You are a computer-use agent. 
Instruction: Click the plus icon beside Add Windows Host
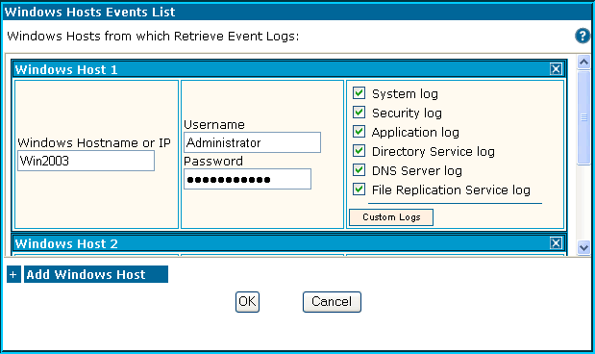click(13, 274)
